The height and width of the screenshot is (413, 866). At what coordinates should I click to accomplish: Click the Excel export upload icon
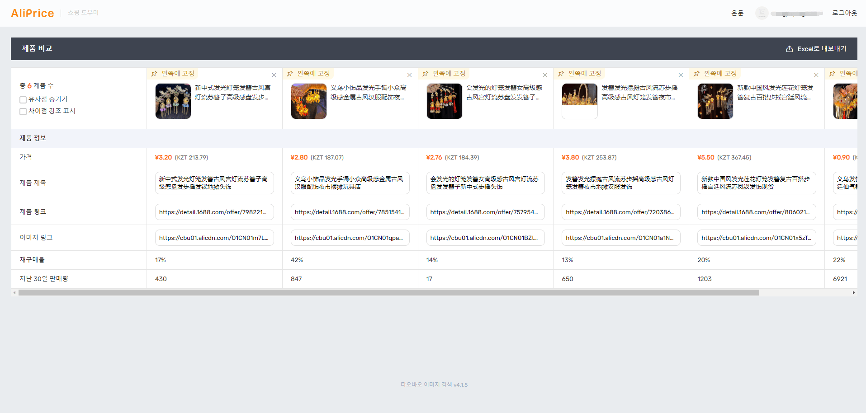pyautogui.click(x=789, y=49)
